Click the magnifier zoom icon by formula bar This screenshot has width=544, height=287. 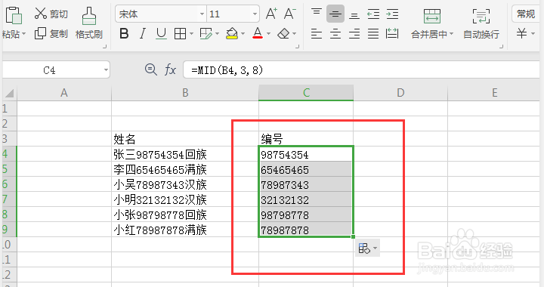(x=150, y=69)
